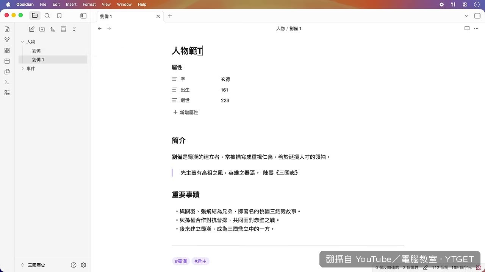485x272 pixels.
Task: Open the View menu in menu bar
Action: 106,5
